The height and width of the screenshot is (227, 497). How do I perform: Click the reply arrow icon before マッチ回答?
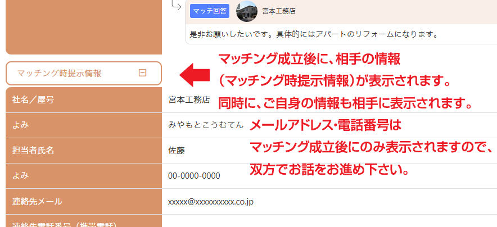[x=177, y=6]
